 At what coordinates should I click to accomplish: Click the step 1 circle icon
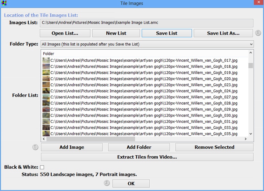(36, 147)
